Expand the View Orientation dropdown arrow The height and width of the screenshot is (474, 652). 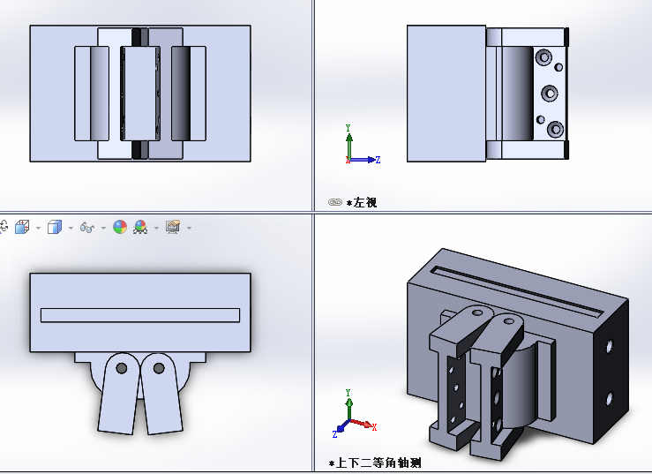[38, 228]
